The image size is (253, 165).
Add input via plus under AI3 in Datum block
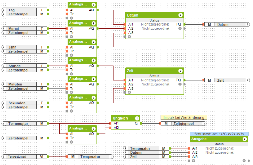[x=129, y=37]
